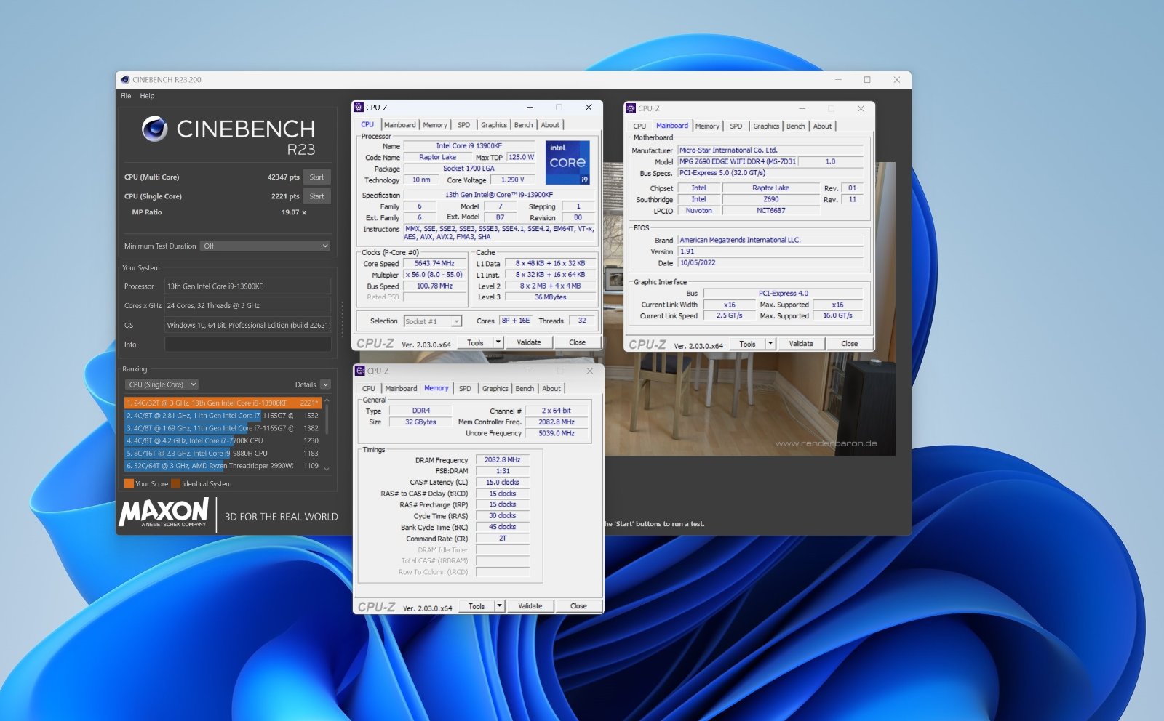Viewport: 1164px width, 721px height.
Task: Click the Identical System brown legend swatch
Action: coord(175,484)
